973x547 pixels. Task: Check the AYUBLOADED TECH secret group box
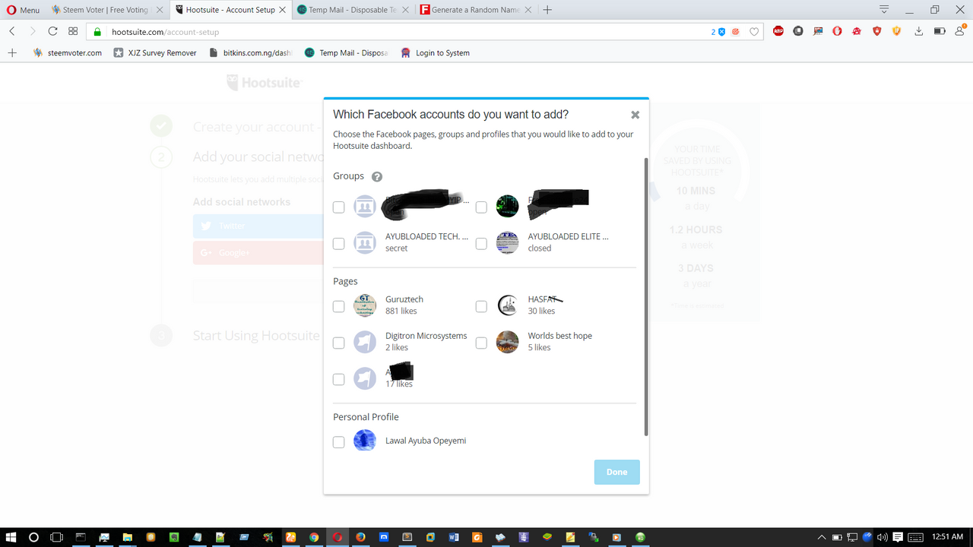[339, 244]
